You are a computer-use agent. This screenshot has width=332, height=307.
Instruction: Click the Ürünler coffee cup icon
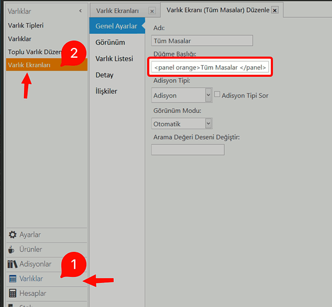(x=11, y=249)
